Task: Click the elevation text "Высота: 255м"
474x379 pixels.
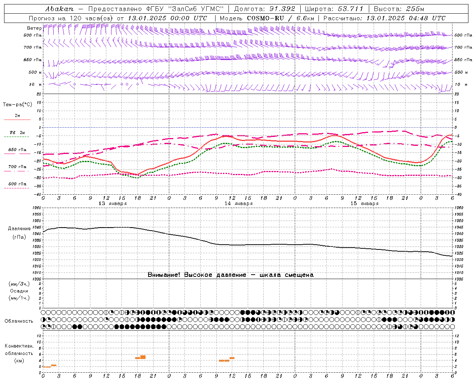Action: (399, 9)
